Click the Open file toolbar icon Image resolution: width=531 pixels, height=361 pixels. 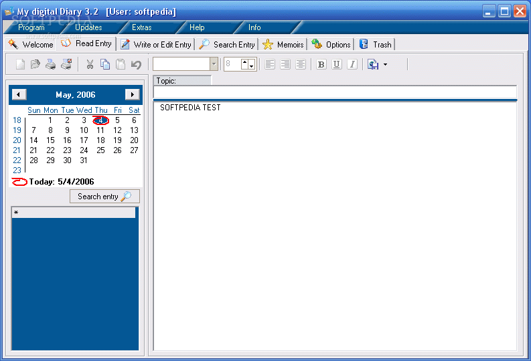point(35,64)
